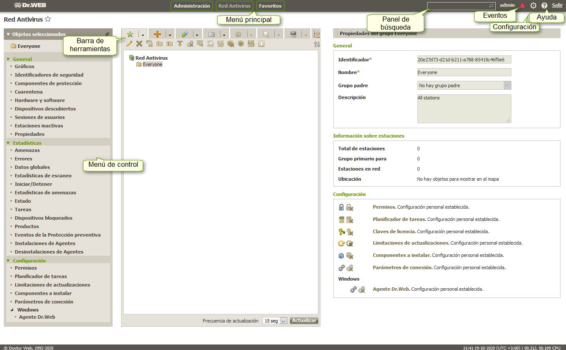
Task: Open Dispositivos bloqueados menu item
Action: click(44, 218)
